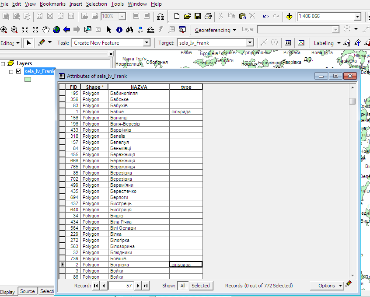Select row marker for Білі Ослави
Screen dimensions: 370x297
tap(62, 228)
